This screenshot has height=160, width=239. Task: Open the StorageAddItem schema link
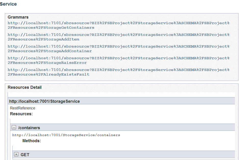(118, 37)
